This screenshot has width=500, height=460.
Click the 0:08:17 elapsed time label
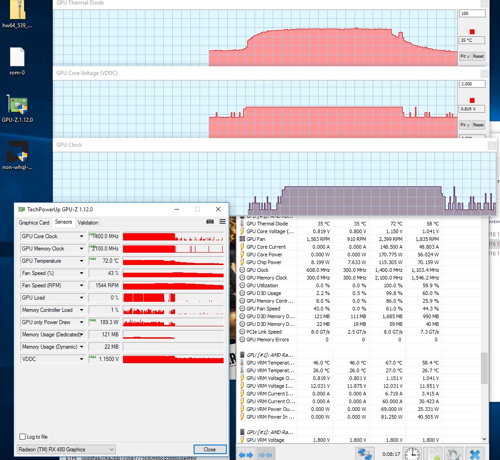[x=391, y=454]
